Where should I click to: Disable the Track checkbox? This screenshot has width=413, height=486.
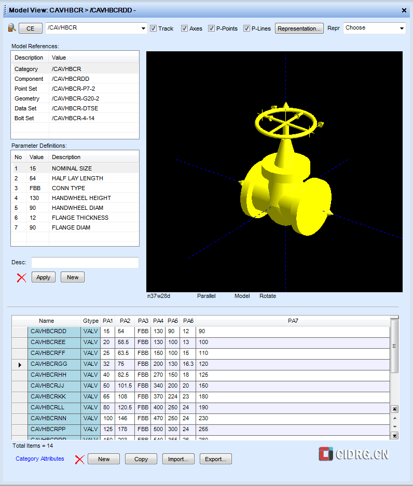153,28
